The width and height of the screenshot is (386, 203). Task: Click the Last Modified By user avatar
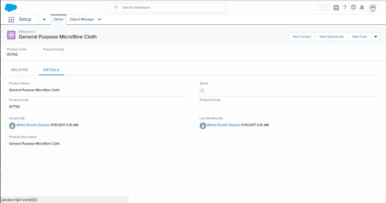203,126
